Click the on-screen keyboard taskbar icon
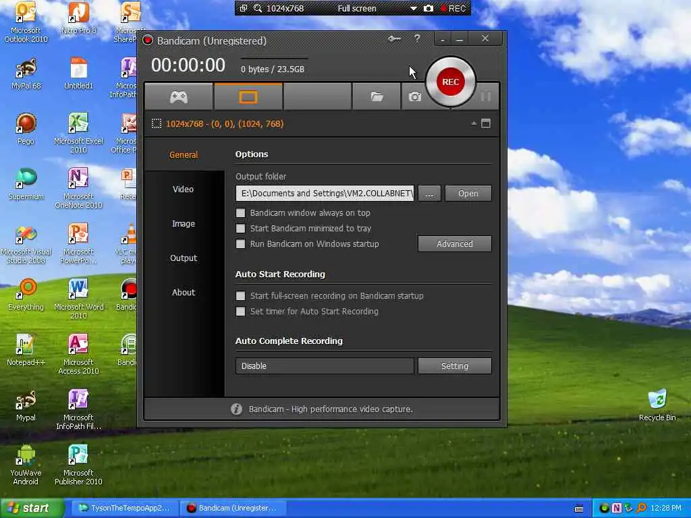691x518 pixels. click(x=579, y=509)
